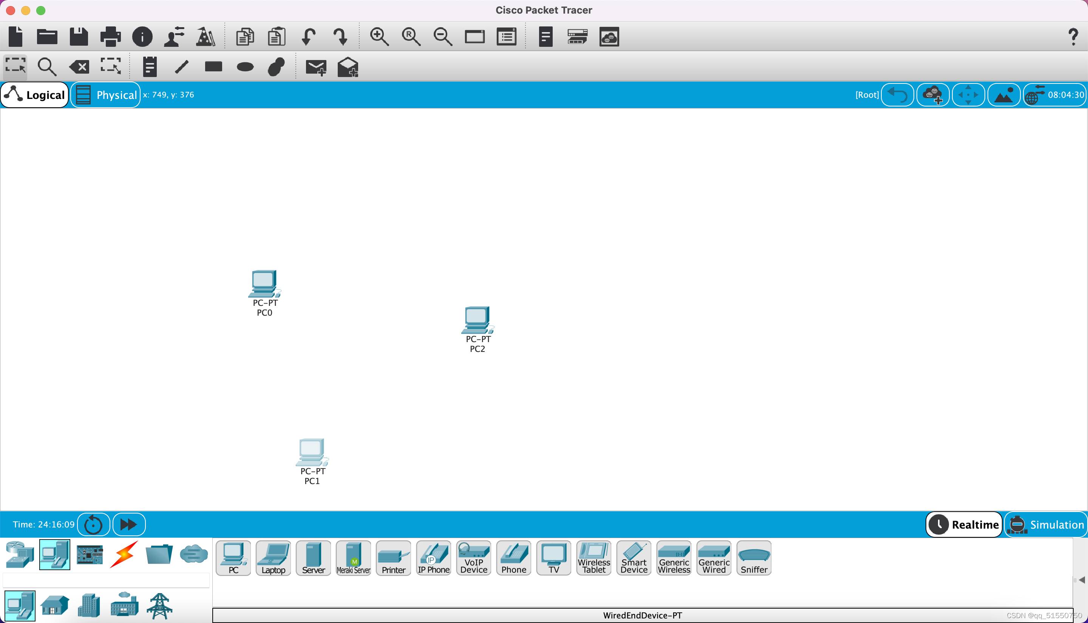This screenshot has width=1088, height=623.
Task: Select the Components category
Action: coord(90,555)
